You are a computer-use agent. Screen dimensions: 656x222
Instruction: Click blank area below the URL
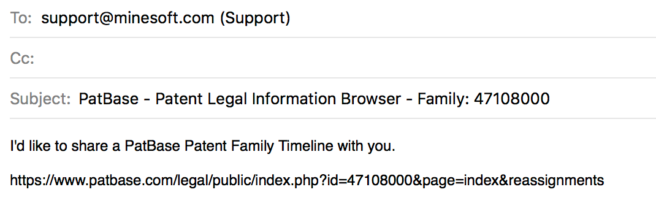(x=328, y=207)
